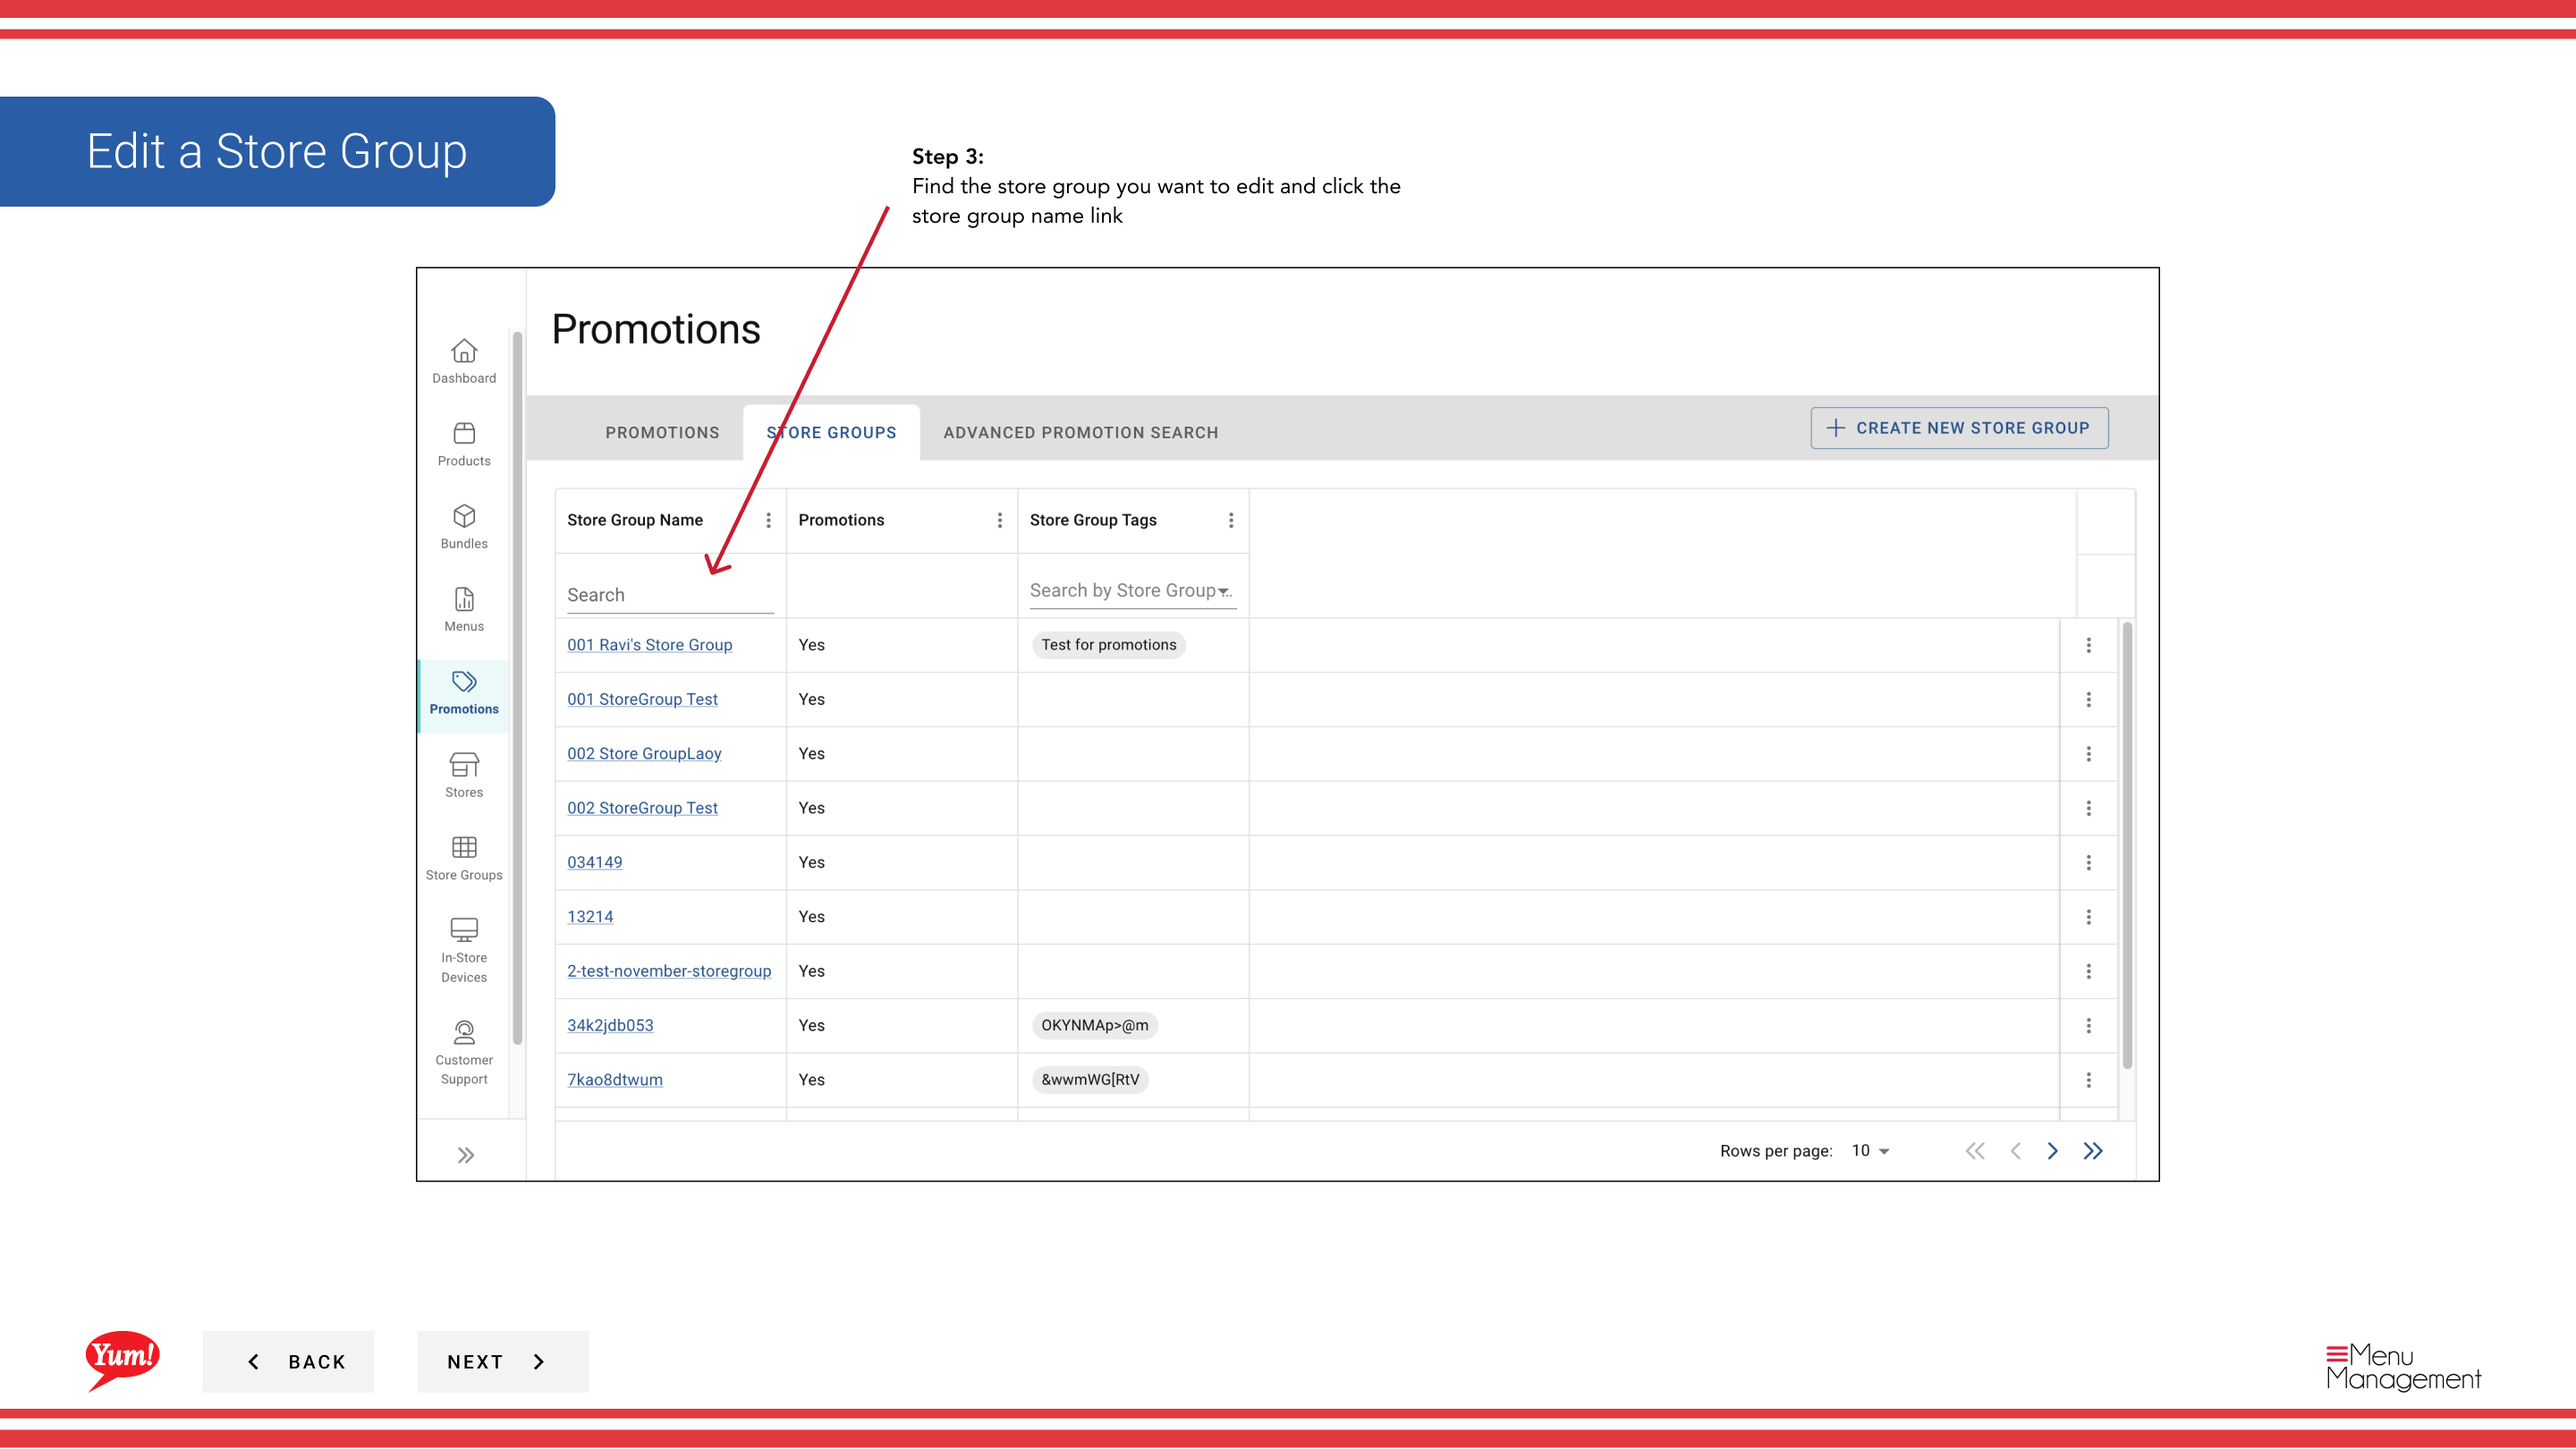
Task: Open Store Group Tags column options menu
Action: (x=1231, y=520)
